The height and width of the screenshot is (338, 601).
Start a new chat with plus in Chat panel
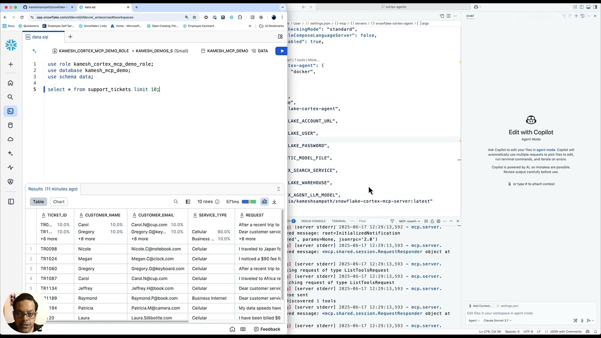click(x=576, y=16)
